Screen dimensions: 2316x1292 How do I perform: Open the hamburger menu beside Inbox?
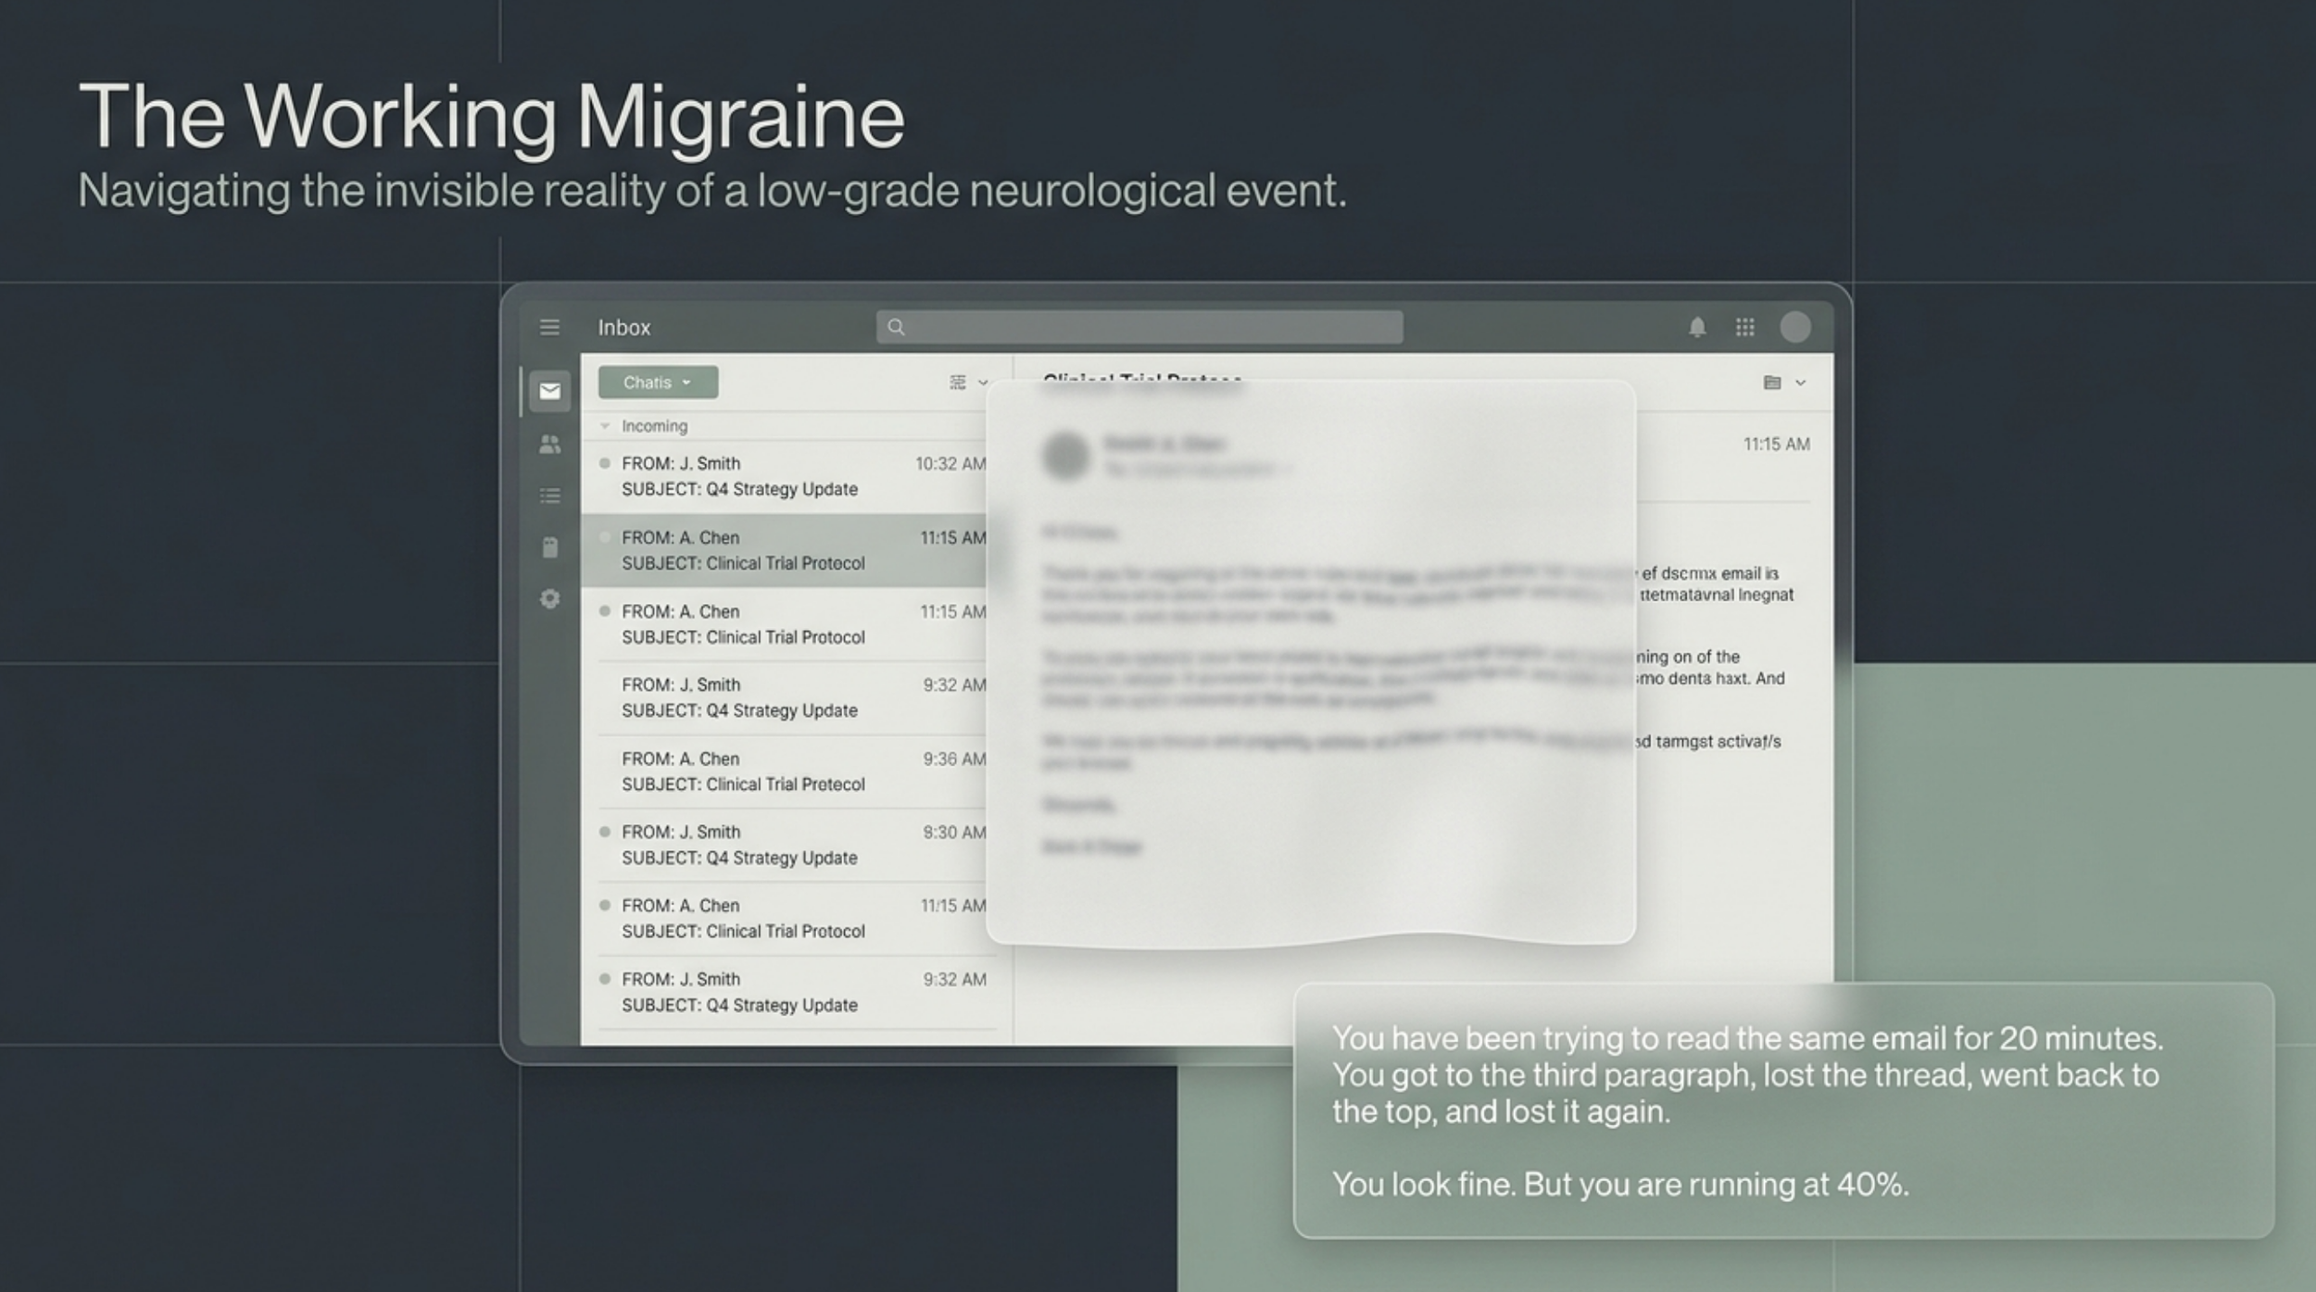(x=549, y=327)
